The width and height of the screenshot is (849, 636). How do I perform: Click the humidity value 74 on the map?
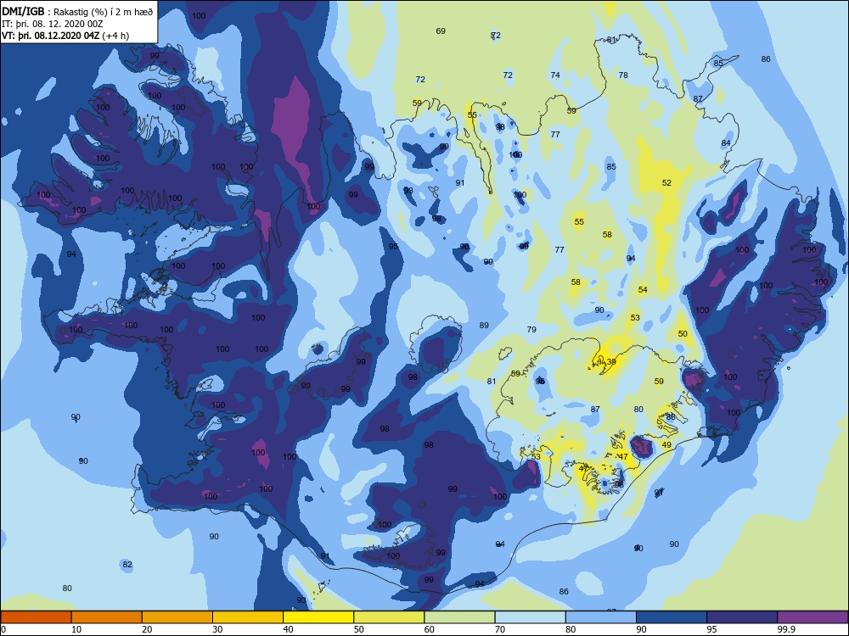pyautogui.click(x=555, y=75)
